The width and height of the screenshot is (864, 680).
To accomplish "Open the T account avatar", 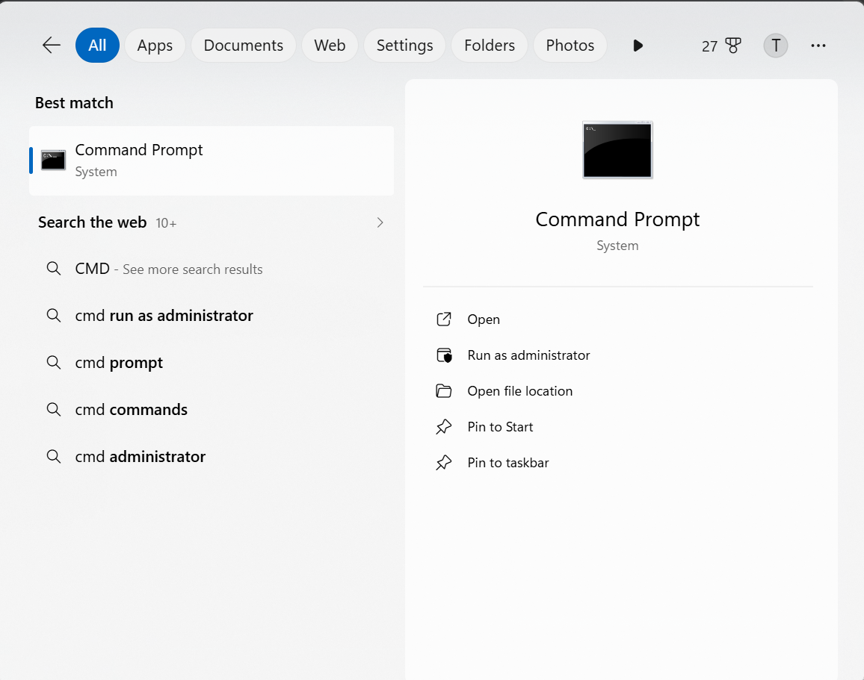I will click(775, 45).
